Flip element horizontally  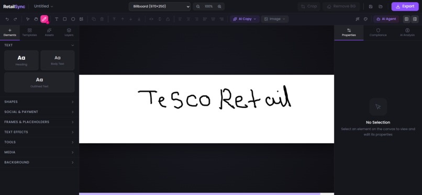(x=151, y=19)
